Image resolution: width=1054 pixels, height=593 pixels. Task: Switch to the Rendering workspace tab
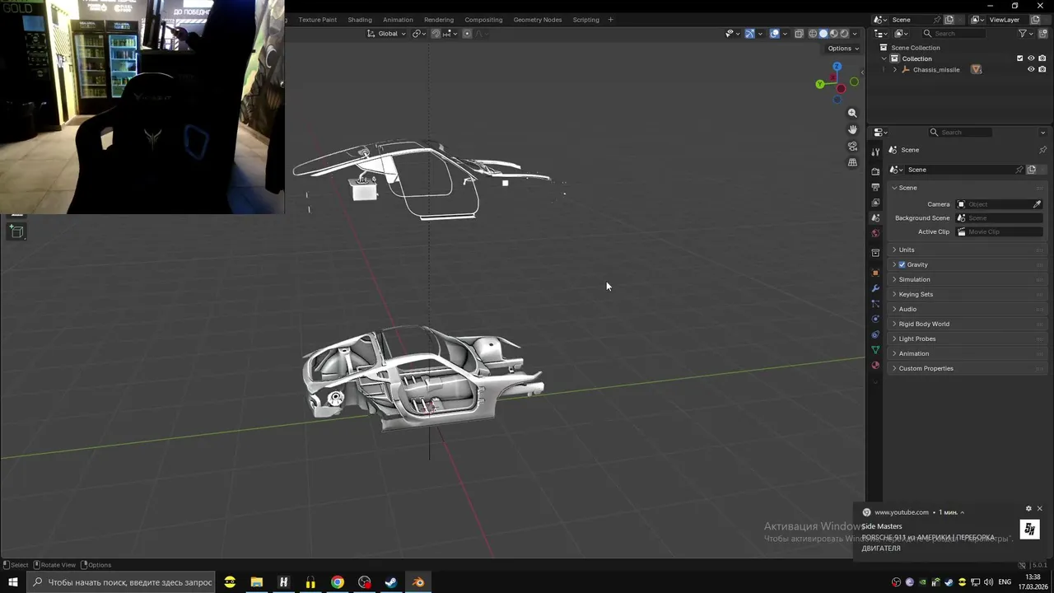[439, 20]
